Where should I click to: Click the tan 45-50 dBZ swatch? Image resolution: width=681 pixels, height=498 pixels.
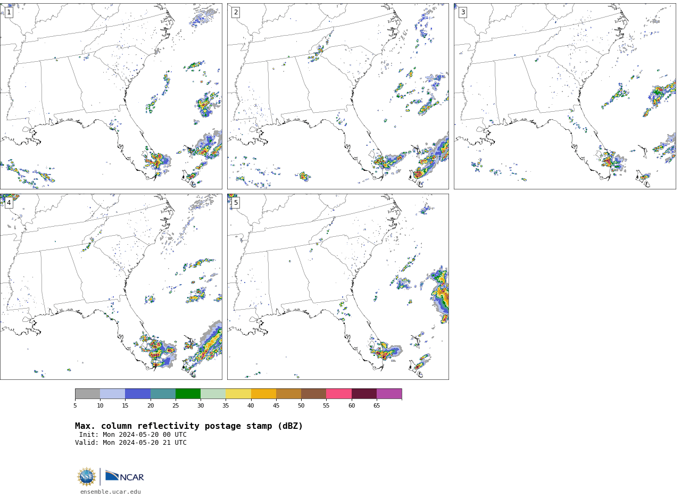tap(288, 394)
